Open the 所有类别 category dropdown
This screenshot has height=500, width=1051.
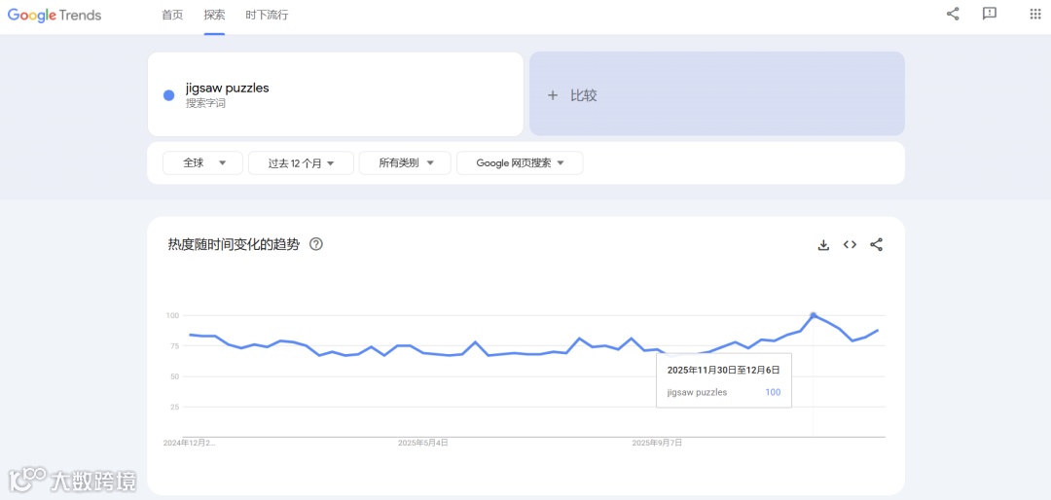click(405, 162)
